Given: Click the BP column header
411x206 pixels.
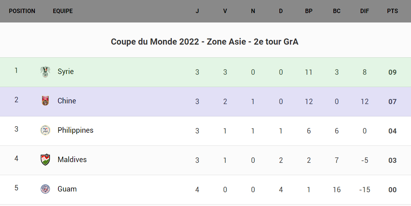Looking at the screenshot, I should pyautogui.click(x=309, y=11).
